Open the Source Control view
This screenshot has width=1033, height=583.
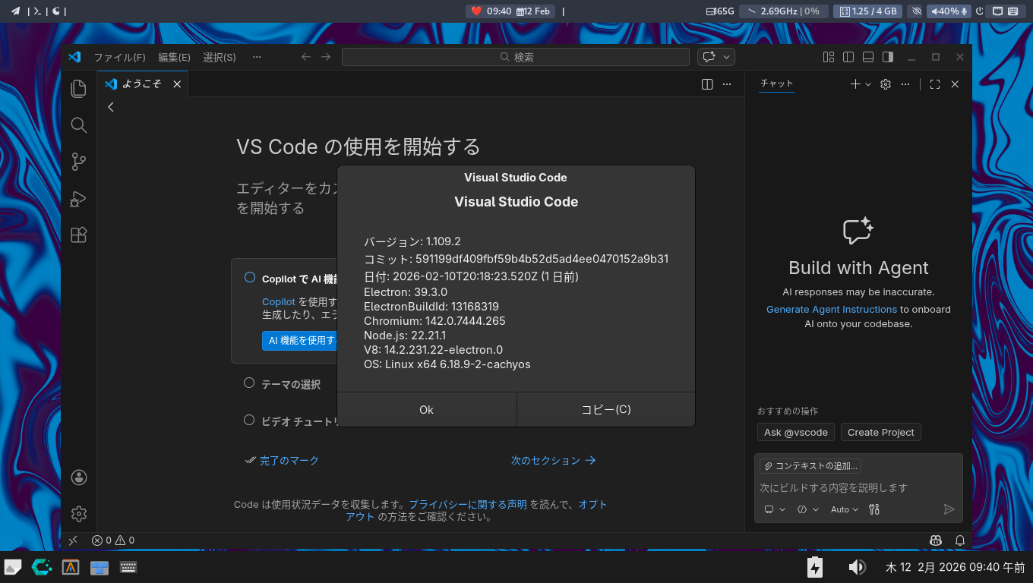pyautogui.click(x=78, y=162)
